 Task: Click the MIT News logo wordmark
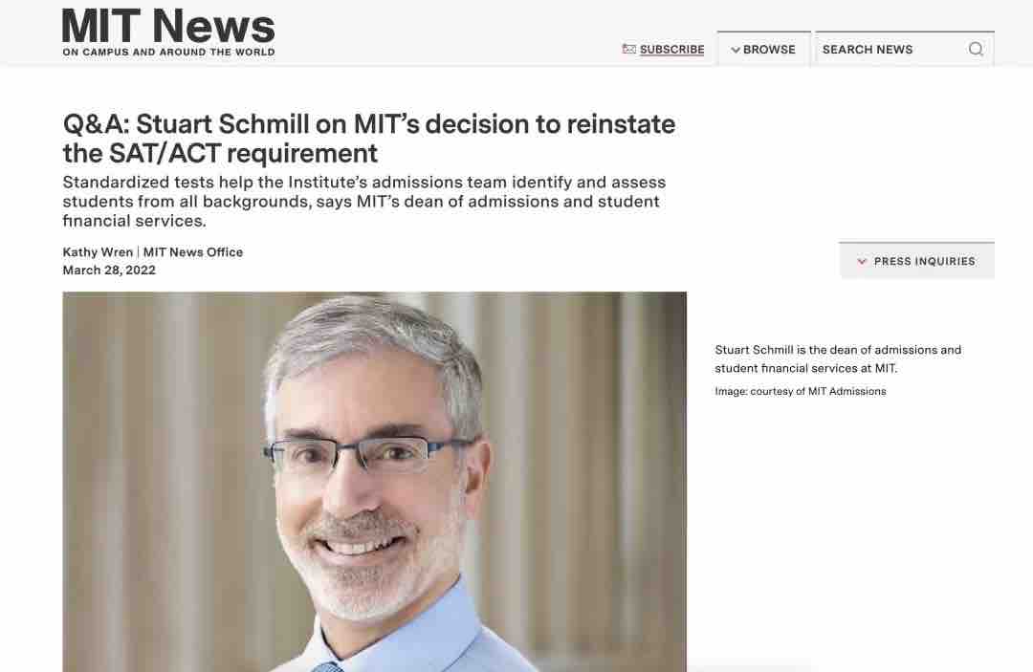(x=168, y=26)
